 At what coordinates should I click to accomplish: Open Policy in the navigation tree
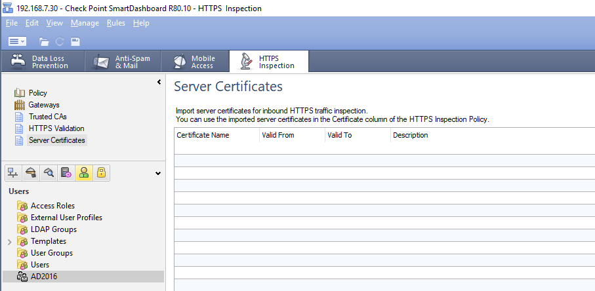tap(37, 93)
